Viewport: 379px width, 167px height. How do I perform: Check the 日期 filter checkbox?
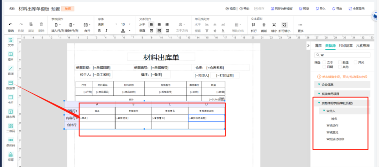(x=325, y=67)
